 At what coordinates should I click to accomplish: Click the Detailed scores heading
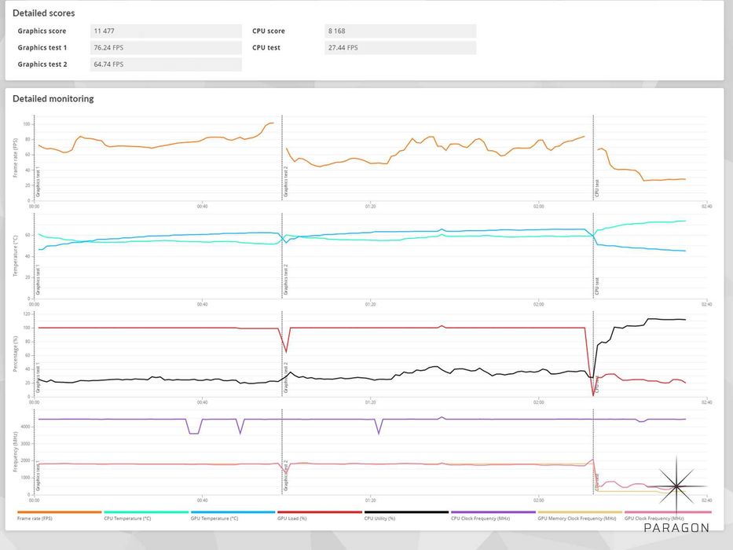coord(43,13)
